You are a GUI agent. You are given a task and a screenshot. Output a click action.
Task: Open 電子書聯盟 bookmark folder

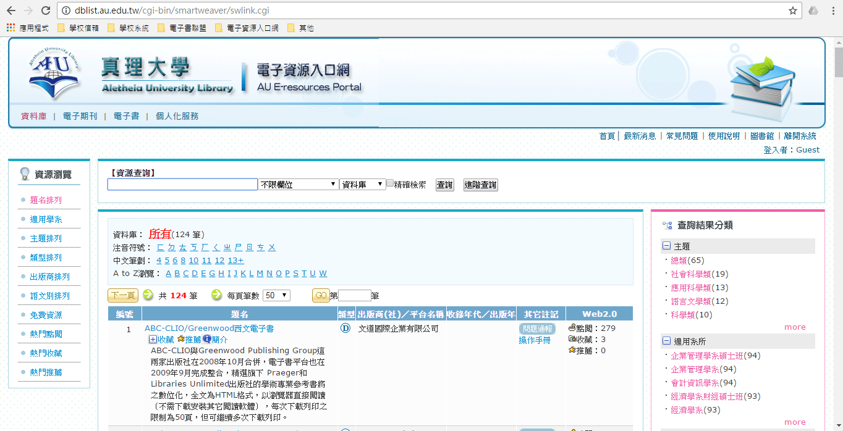tap(182, 28)
